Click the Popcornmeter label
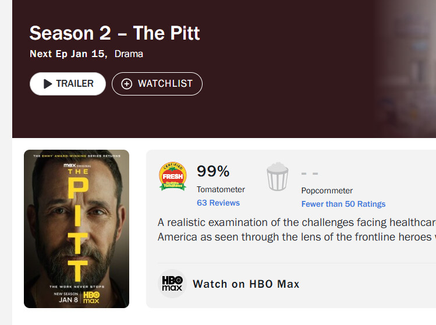Viewport: 436px width, 325px height. [x=327, y=190]
